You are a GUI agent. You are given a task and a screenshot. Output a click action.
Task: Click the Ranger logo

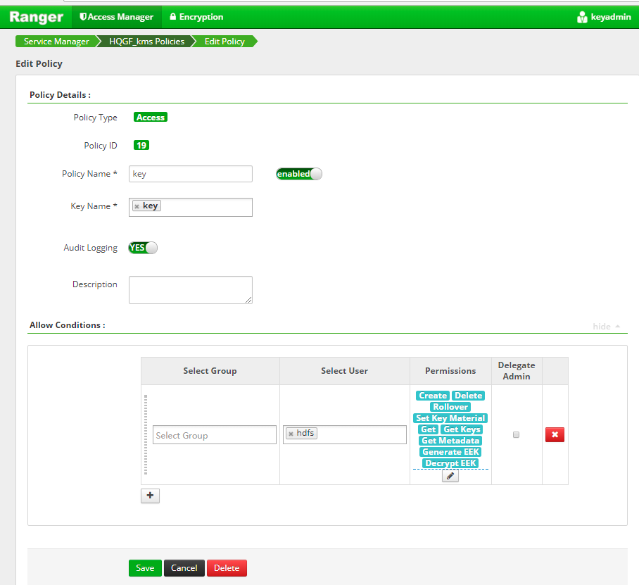(36, 17)
